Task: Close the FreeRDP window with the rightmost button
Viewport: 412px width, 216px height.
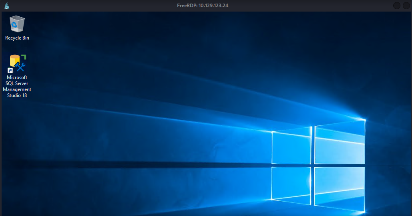Action: (x=406, y=6)
